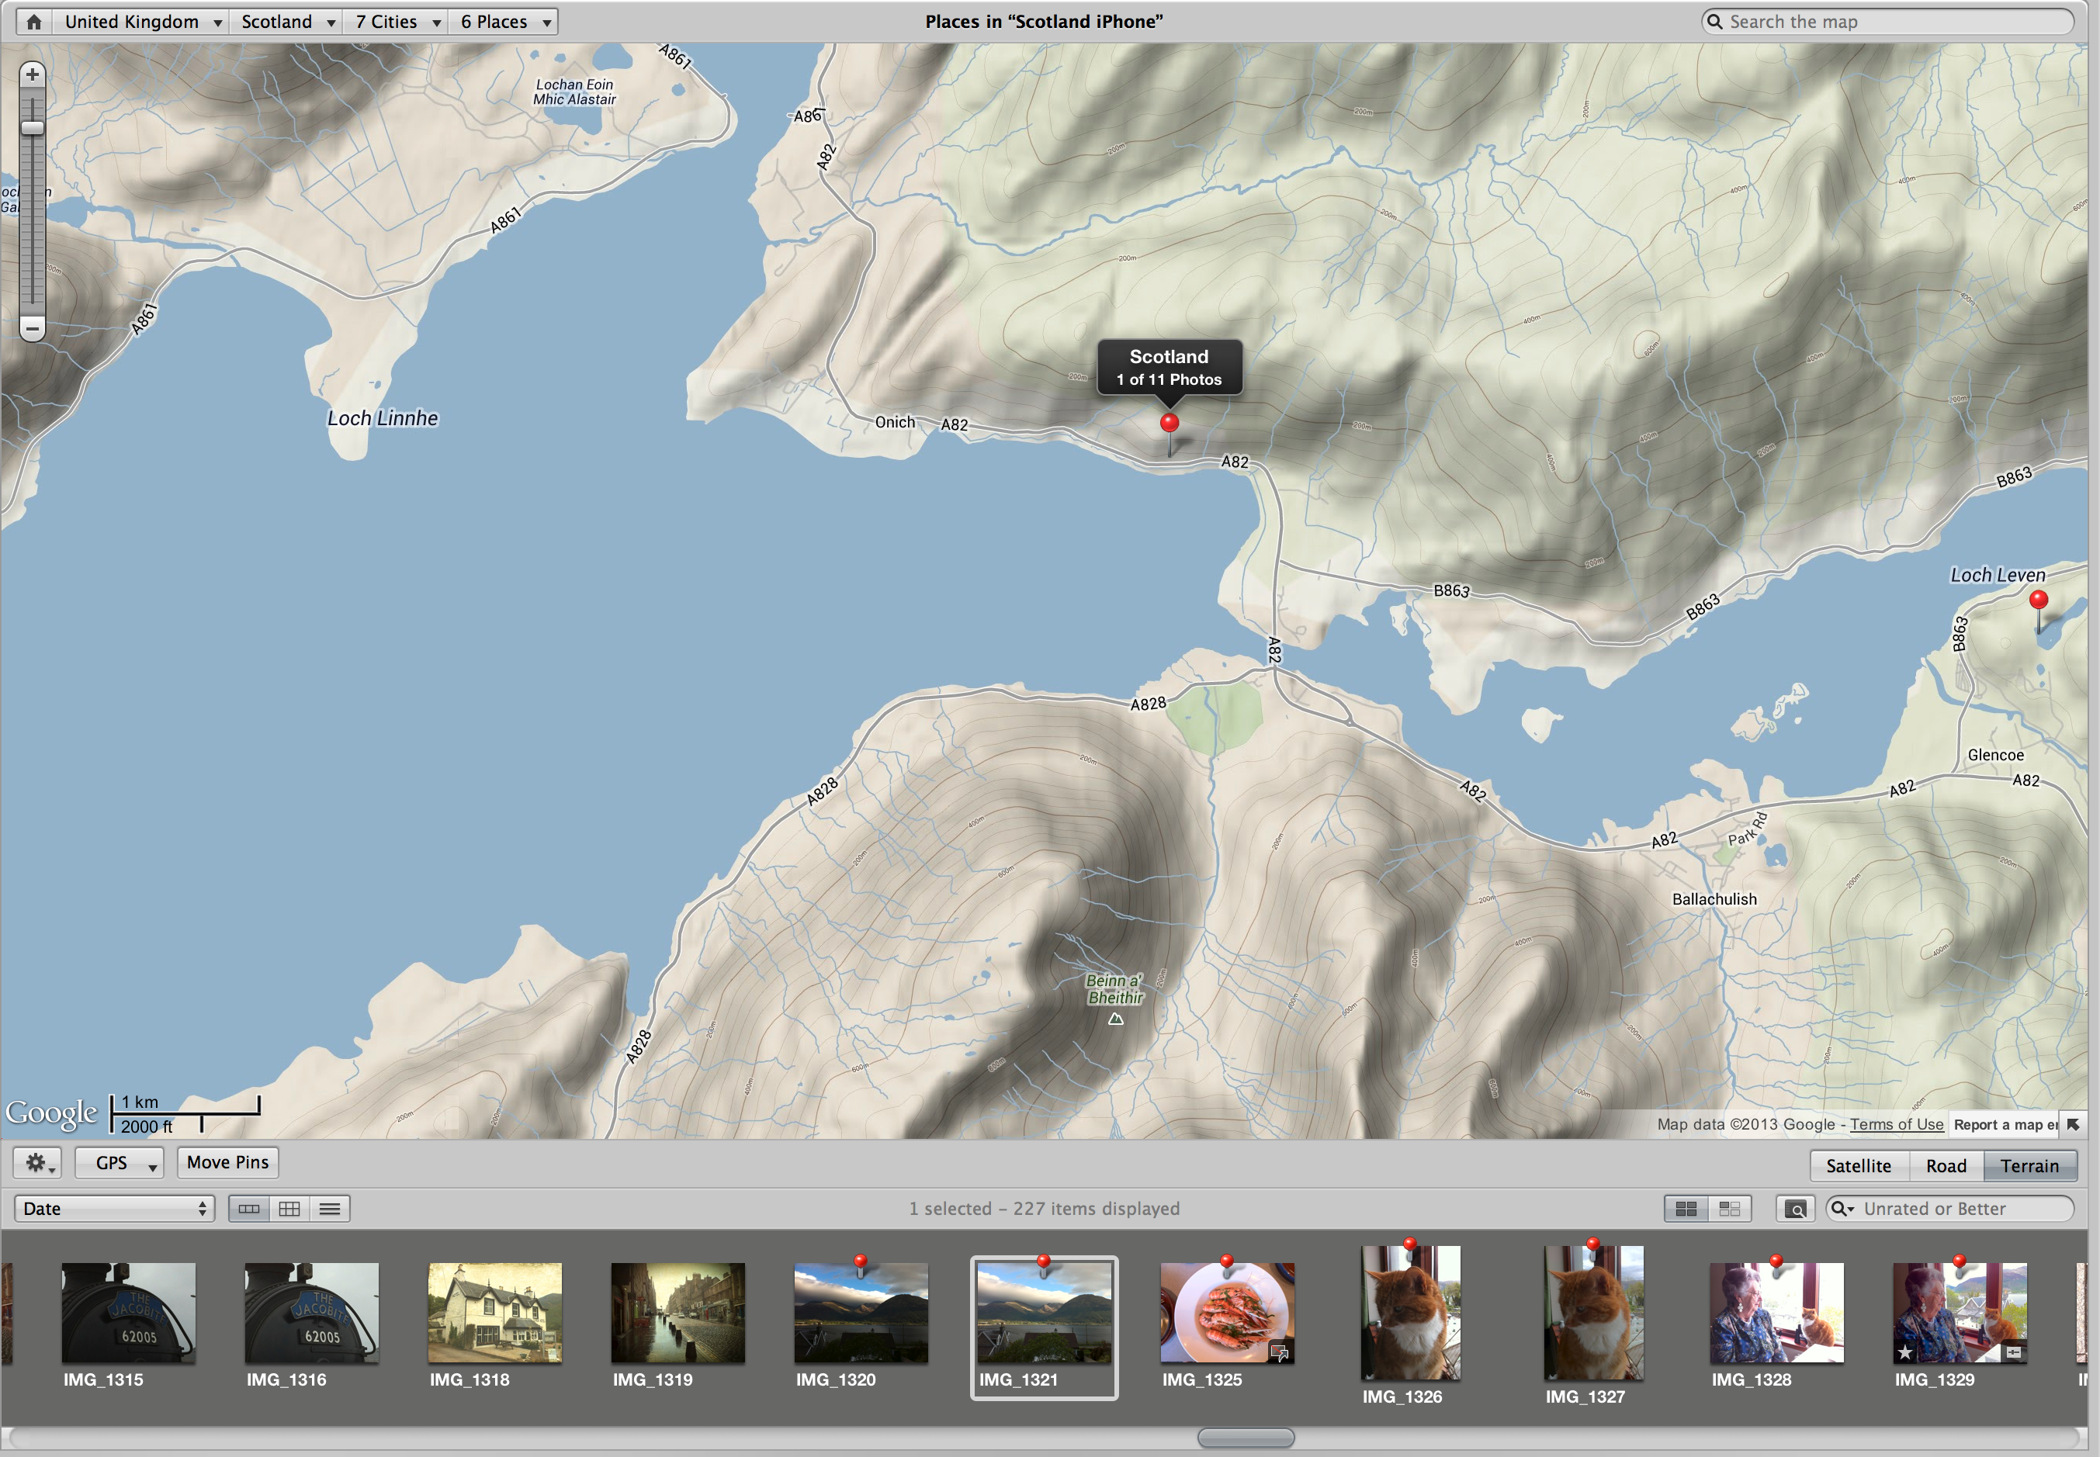Switch browser to grid view
This screenshot has height=1457, width=2100.
[289, 1209]
